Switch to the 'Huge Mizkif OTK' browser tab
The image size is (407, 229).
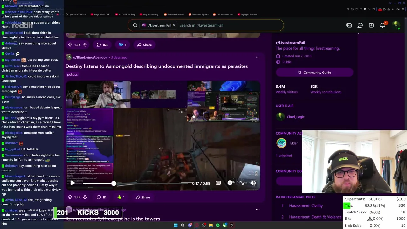(101, 14)
